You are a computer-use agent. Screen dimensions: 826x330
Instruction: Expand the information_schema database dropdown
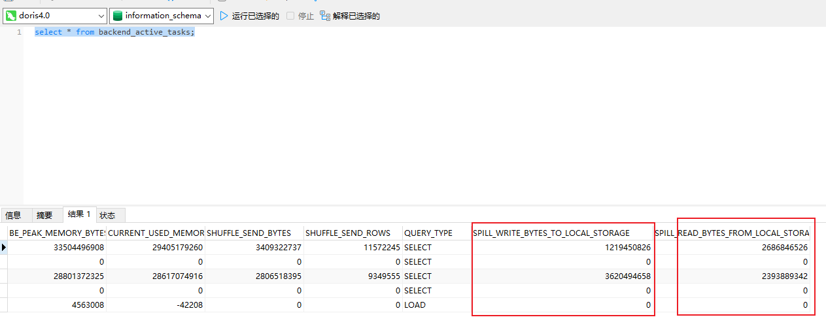(208, 16)
